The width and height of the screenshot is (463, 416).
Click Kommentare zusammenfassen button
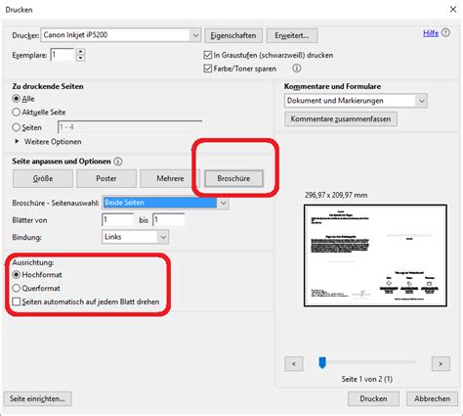[341, 119]
